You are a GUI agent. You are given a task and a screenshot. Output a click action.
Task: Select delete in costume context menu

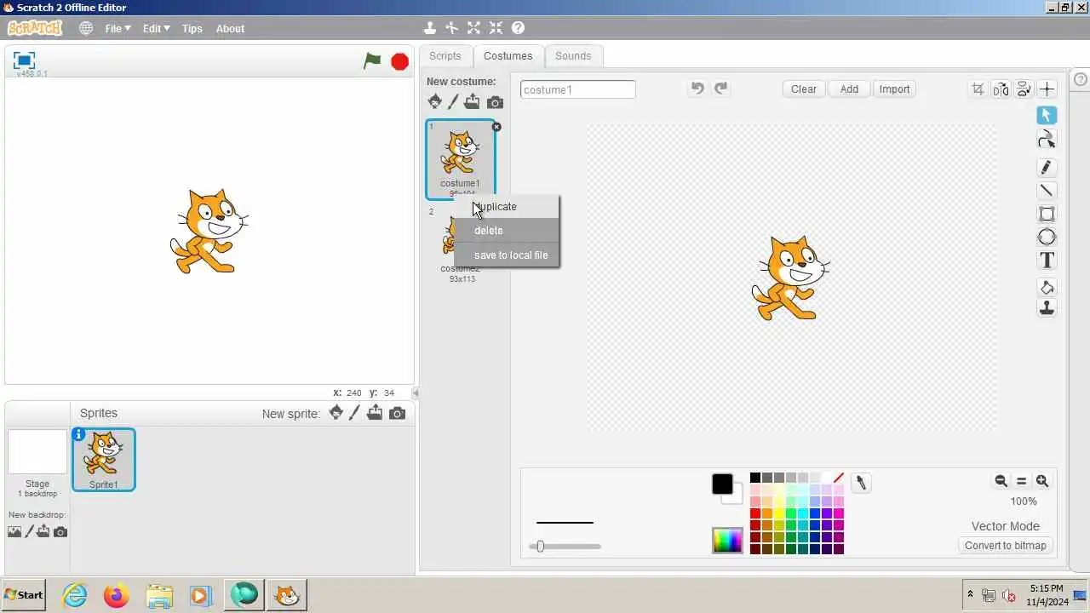507,231
